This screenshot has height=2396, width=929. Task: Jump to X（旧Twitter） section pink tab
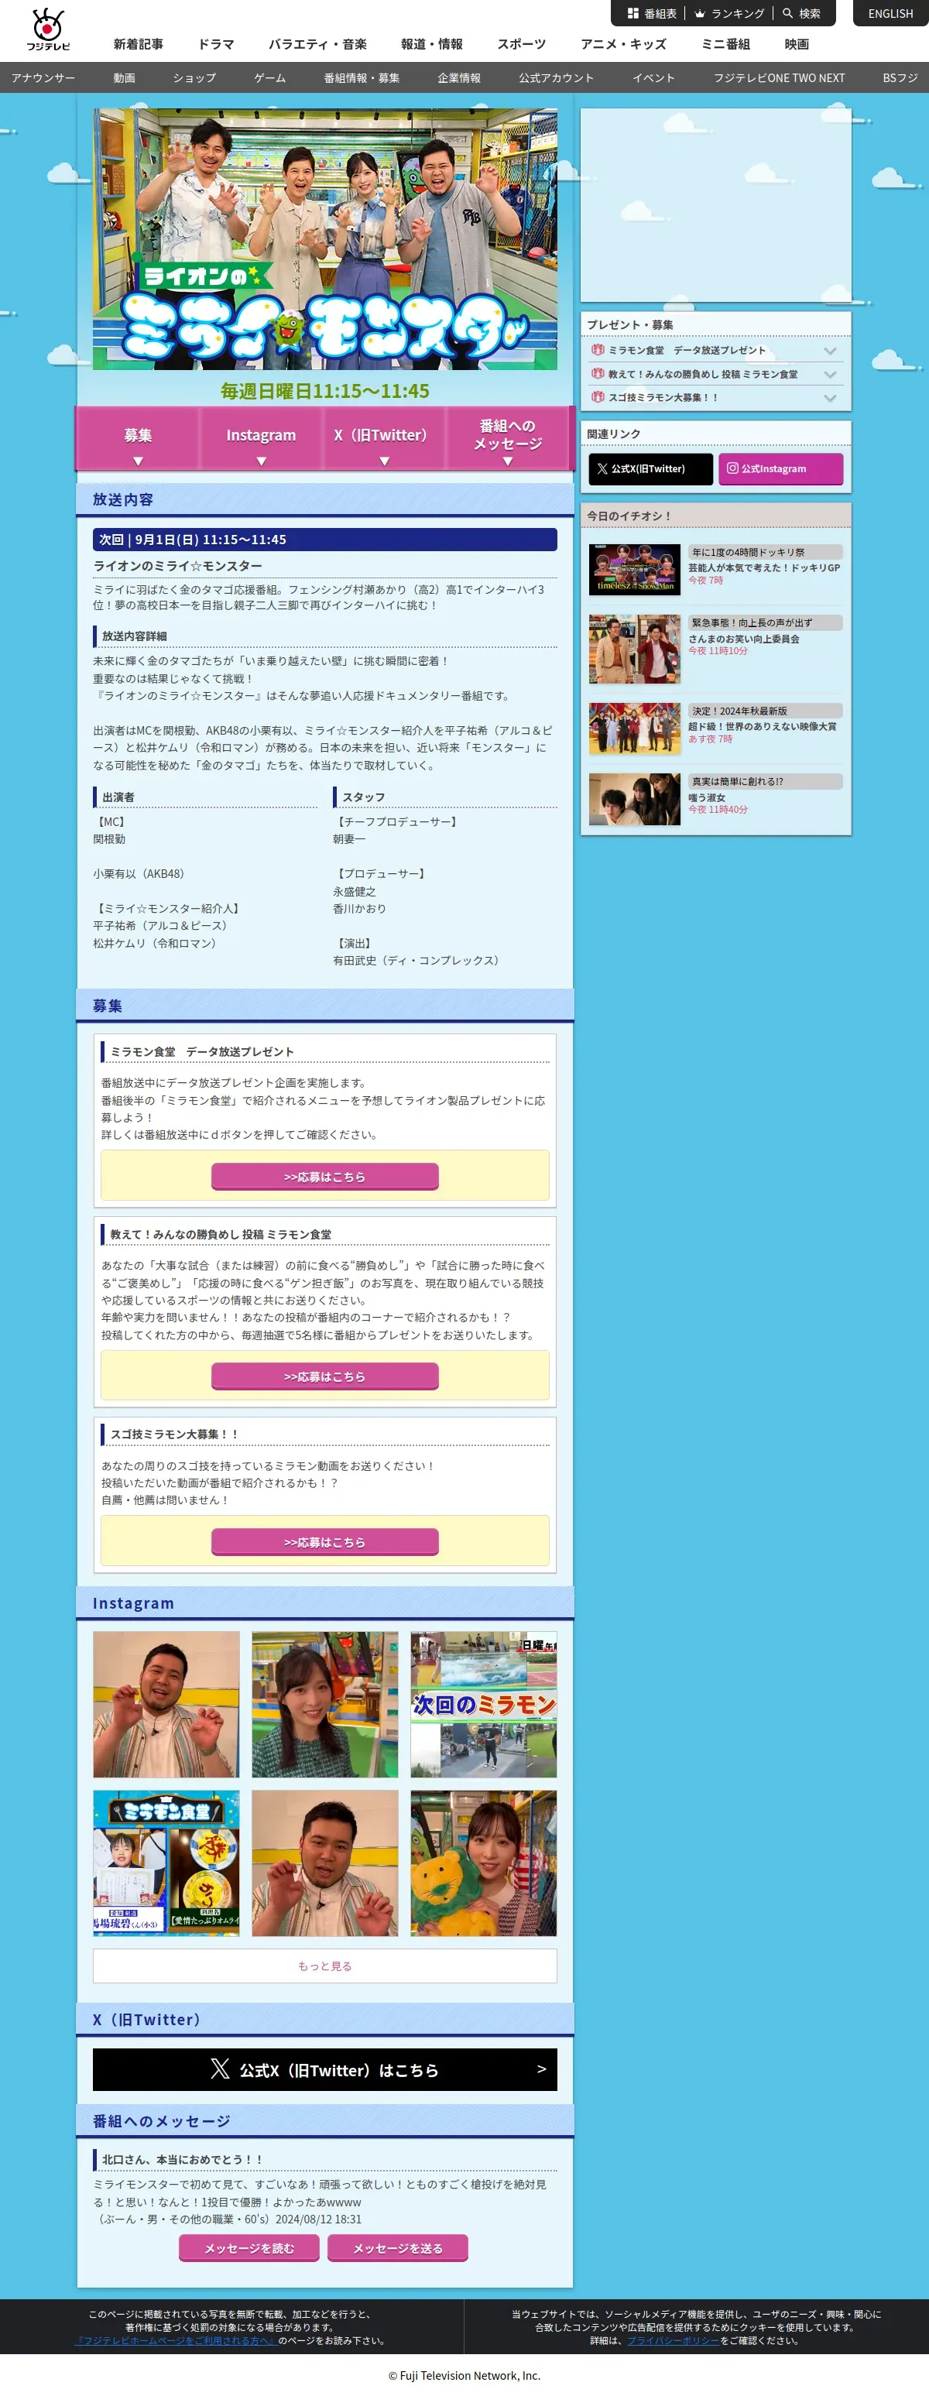click(384, 438)
